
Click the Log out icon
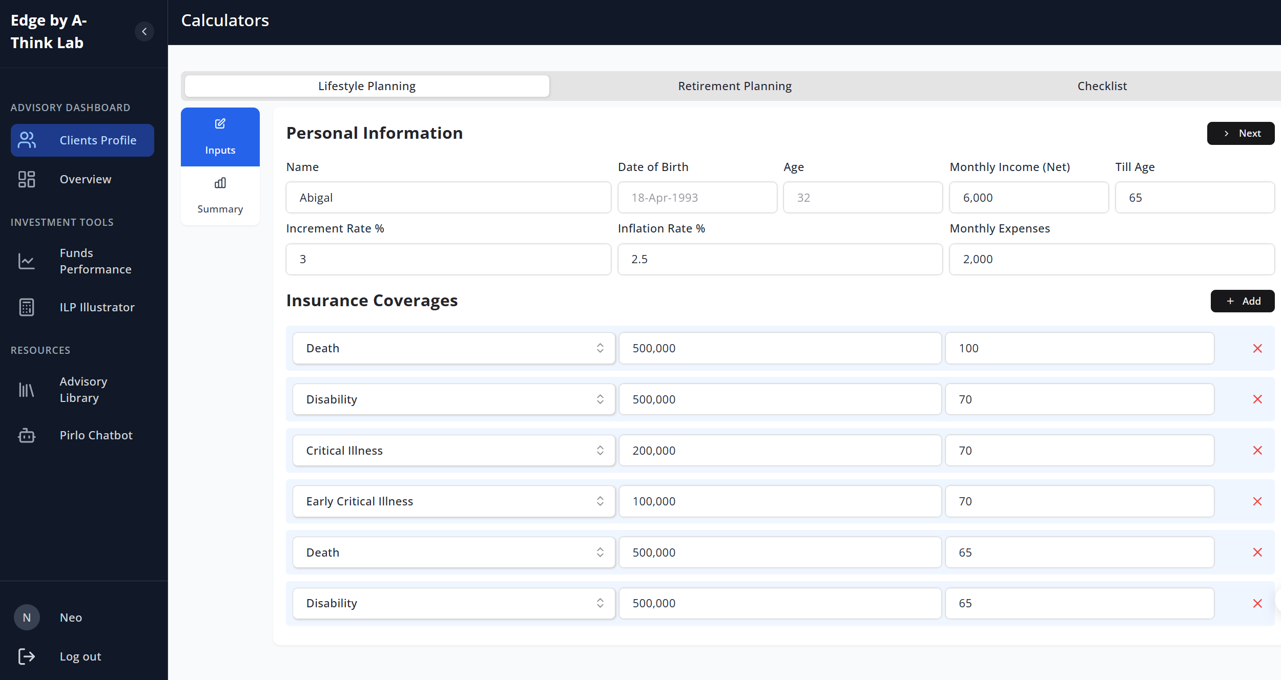(x=27, y=656)
